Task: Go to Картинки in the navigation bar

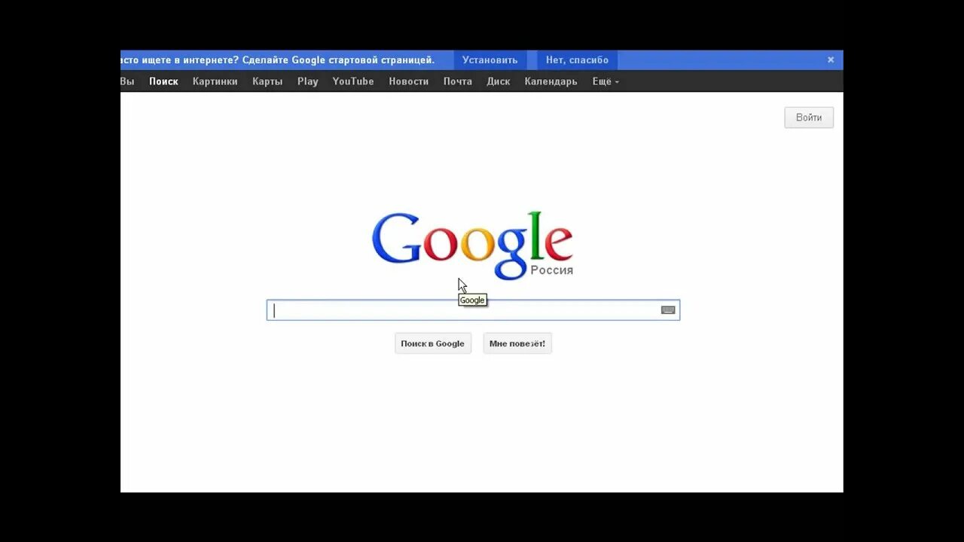Action: click(x=215, y=81)
